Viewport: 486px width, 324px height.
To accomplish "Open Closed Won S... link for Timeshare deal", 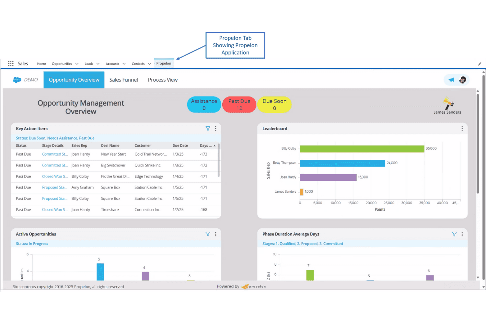I will [55, 210].
